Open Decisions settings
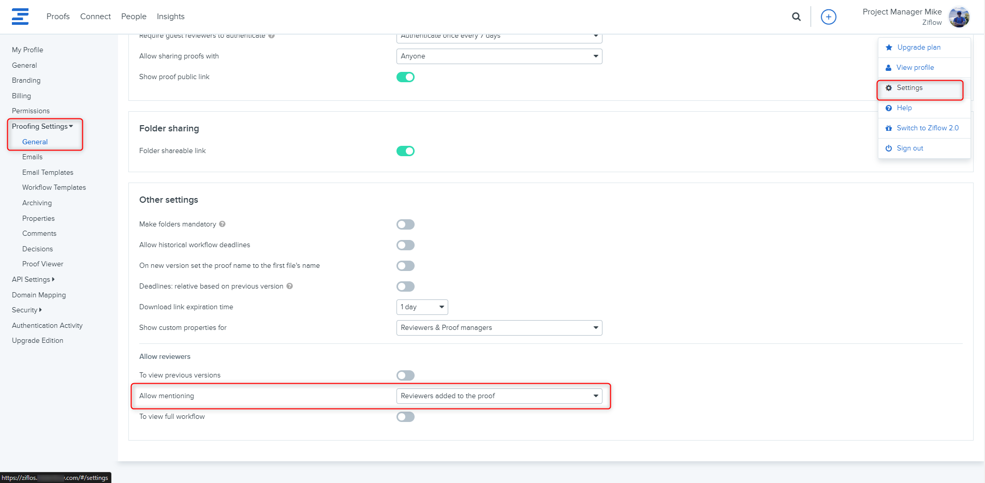This screenshot has height=483, width=985. click(37, 249)
